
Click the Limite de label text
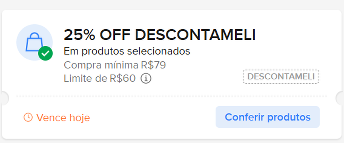coord(85,78)
